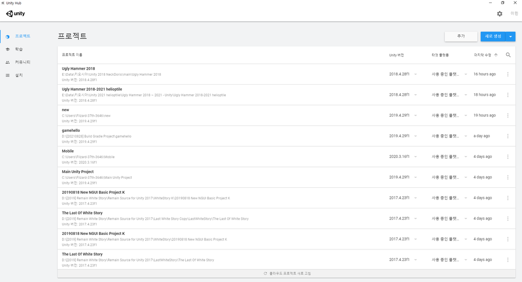Click the Unity logo in header
This screenshot has width=522, height=282.
point(16,14)
